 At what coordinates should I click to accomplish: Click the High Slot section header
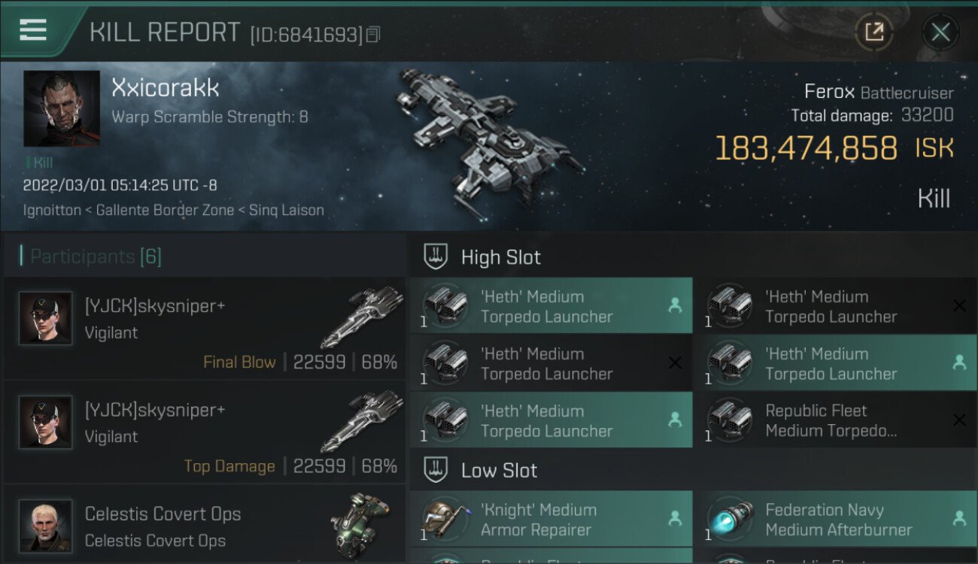[x=500, y=257]
